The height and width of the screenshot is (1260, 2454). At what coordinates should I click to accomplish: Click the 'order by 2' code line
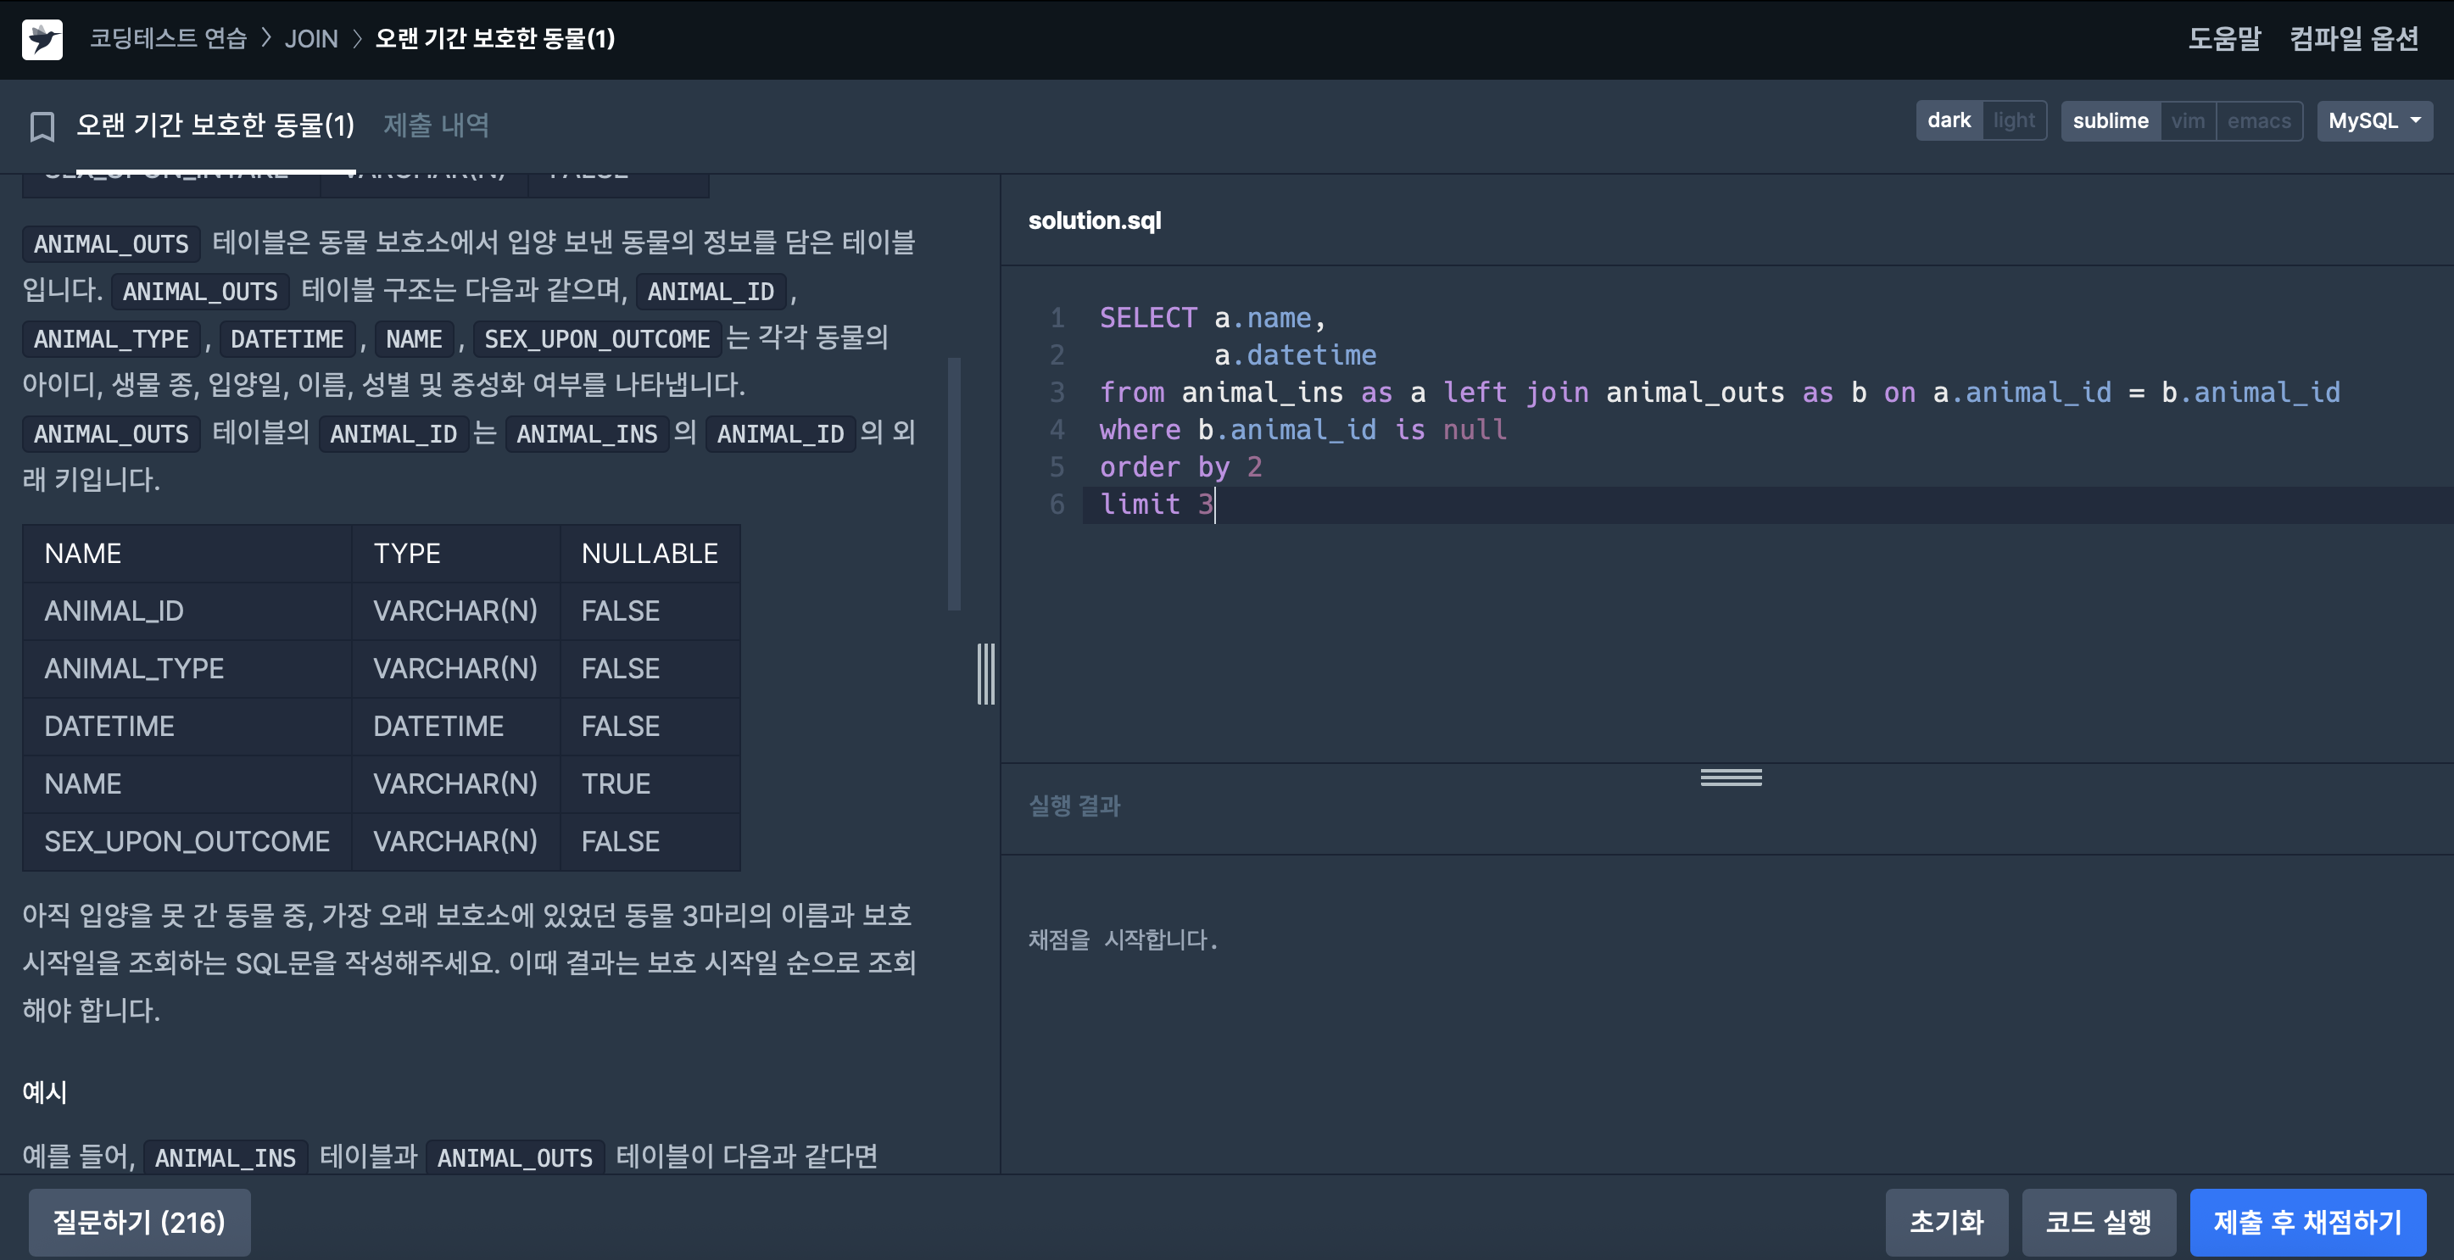[x=1181, y=466]
